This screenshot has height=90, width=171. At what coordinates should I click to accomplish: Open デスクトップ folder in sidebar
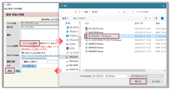(x=72, y=36)
